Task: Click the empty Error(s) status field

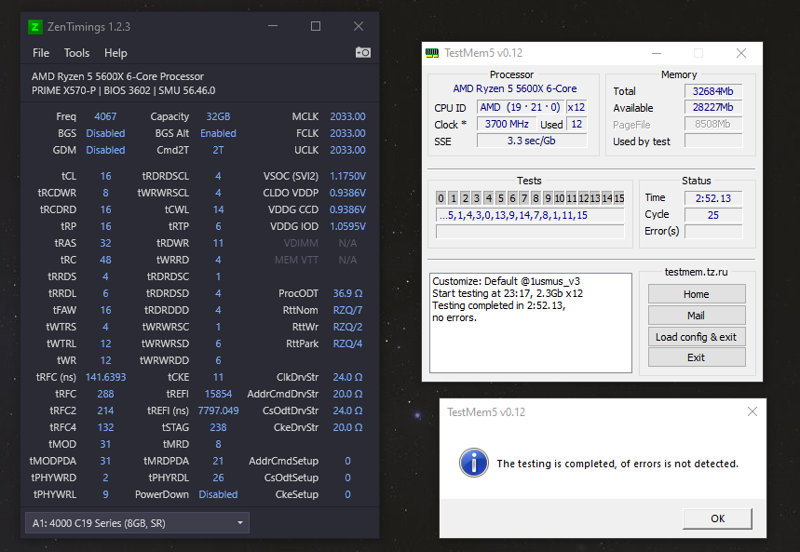Action: click(713, 231)
